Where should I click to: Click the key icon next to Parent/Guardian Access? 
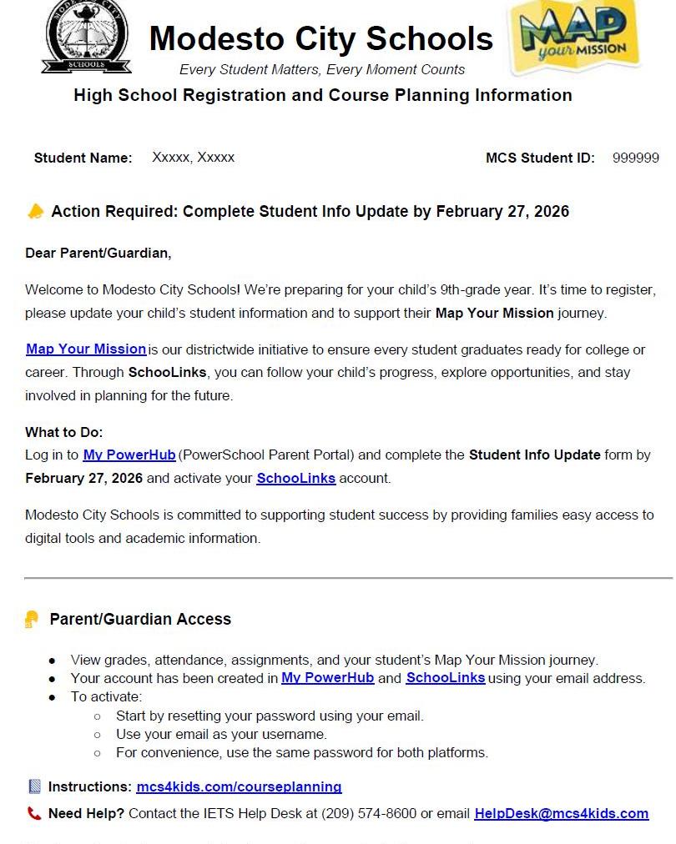32,619
